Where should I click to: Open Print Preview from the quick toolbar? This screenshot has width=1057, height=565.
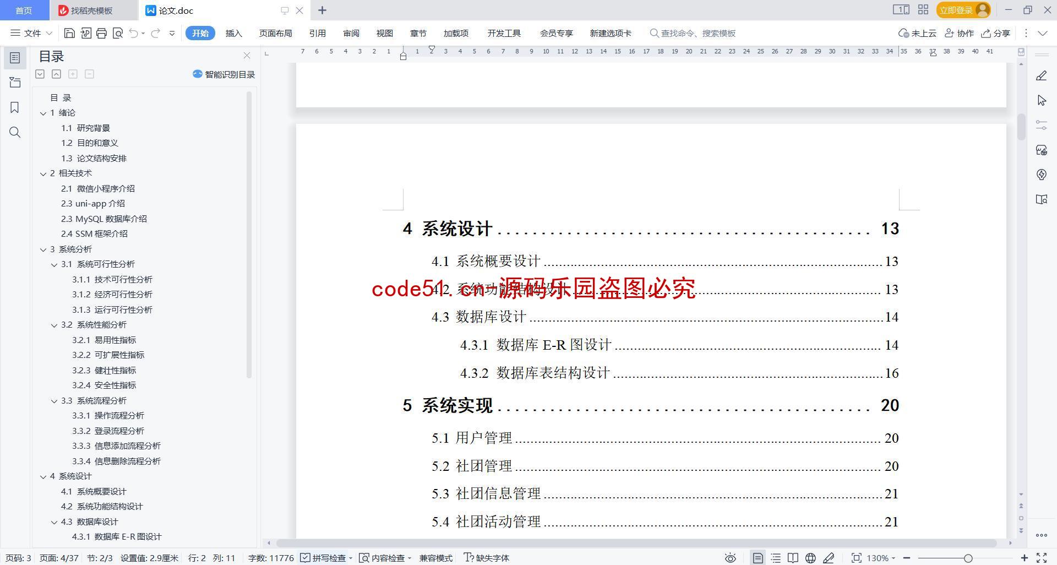point(117,34)
